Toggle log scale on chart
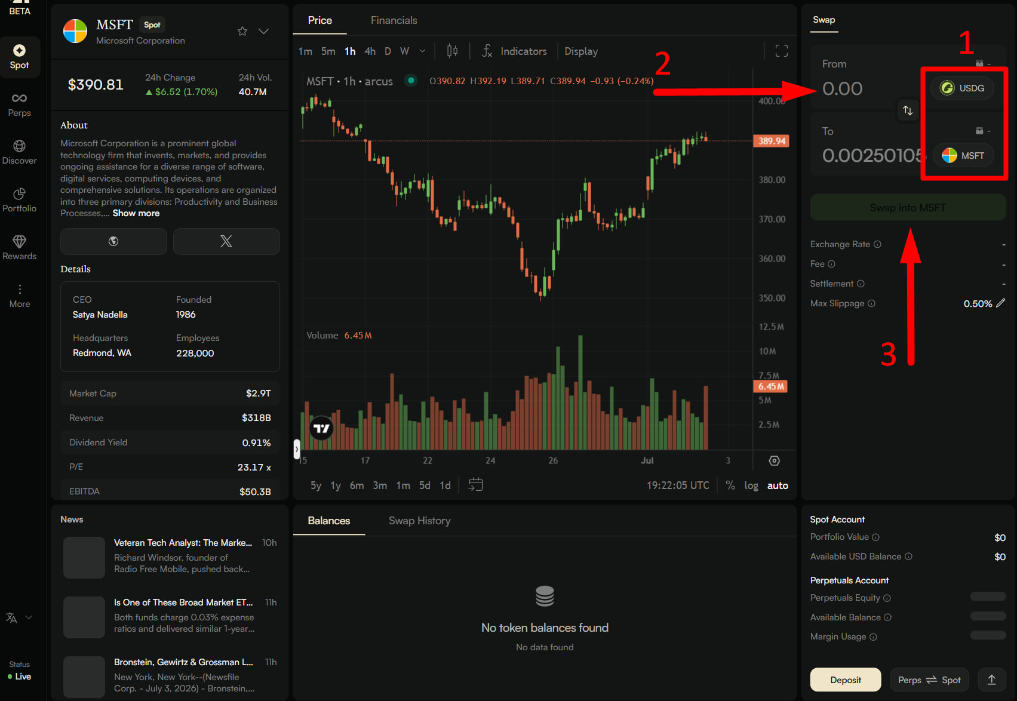This screenshot has height=701, width=1017. click(751, 485)
